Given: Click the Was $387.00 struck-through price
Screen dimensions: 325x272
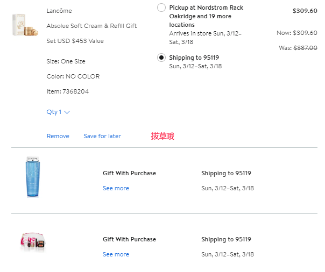Looking at the screenshot, I should (x=298, y=48).
